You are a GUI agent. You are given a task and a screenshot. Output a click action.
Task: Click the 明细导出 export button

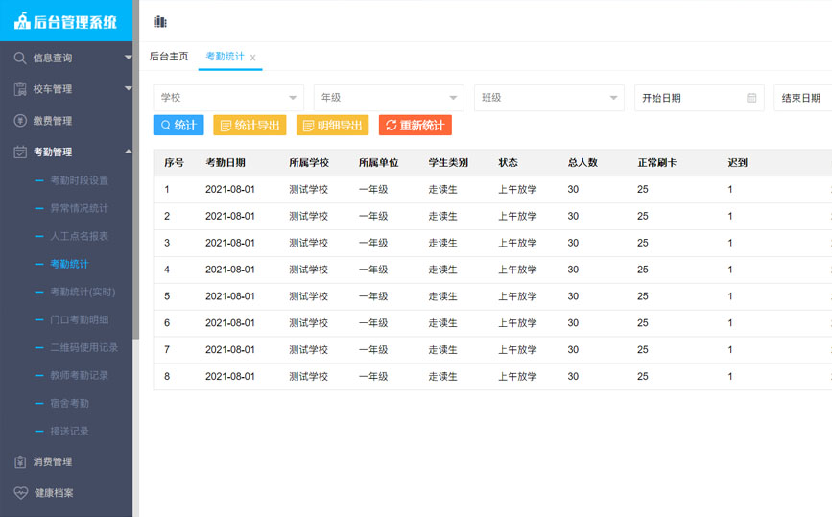(332, 125)
